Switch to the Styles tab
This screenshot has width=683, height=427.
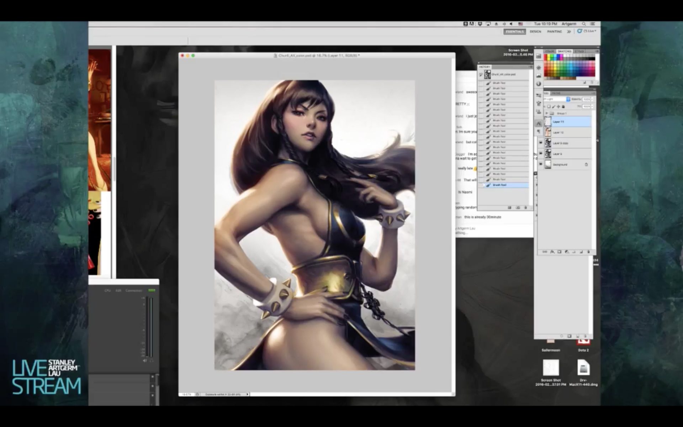click(x=579, y=51)
